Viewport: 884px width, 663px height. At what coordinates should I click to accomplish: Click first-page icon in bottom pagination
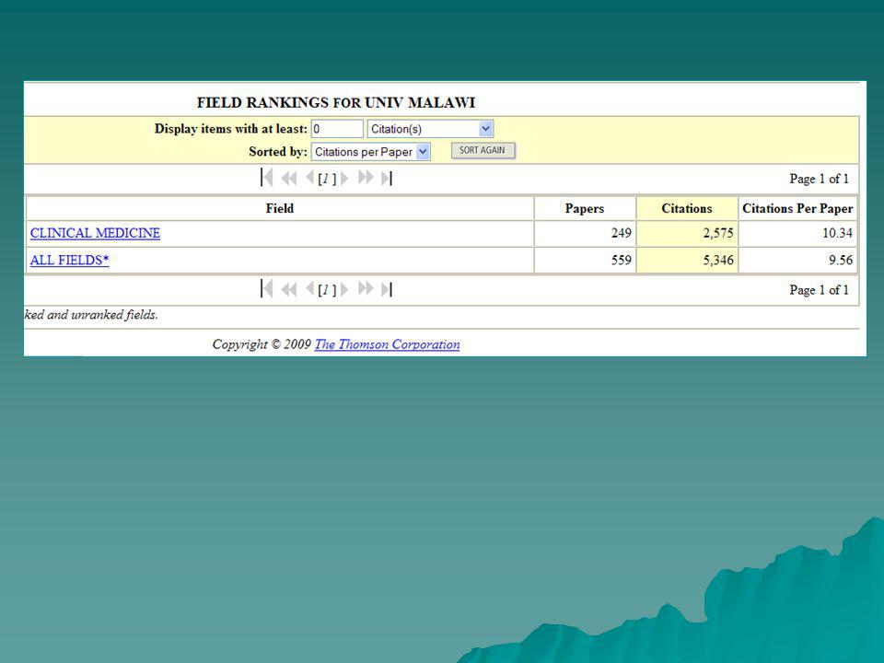[x=267, y=288]
